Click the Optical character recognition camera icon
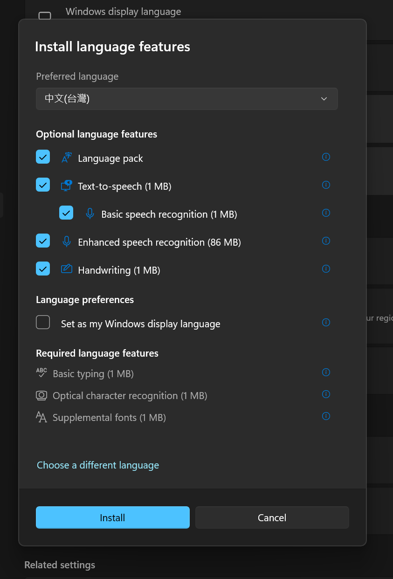The width and height of the screenshot is (393, 579). pyautogui.click(x=41, y=395)
